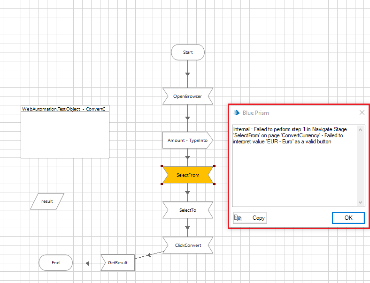370x283 pixels.
Task: Click the error message scrollbar down arrow
Action: coord(361,202)
